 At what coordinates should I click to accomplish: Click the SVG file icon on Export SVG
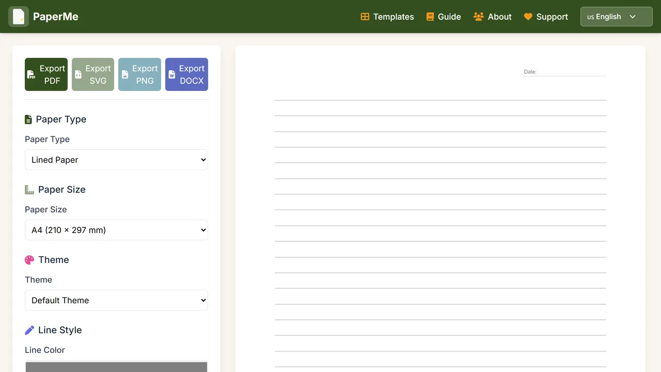(78, 74)
